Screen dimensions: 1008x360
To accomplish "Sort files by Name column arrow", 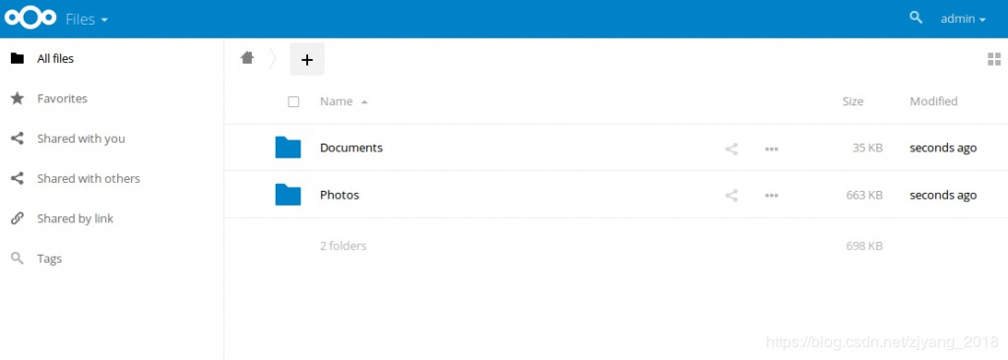I will click(x=364, y=102).
